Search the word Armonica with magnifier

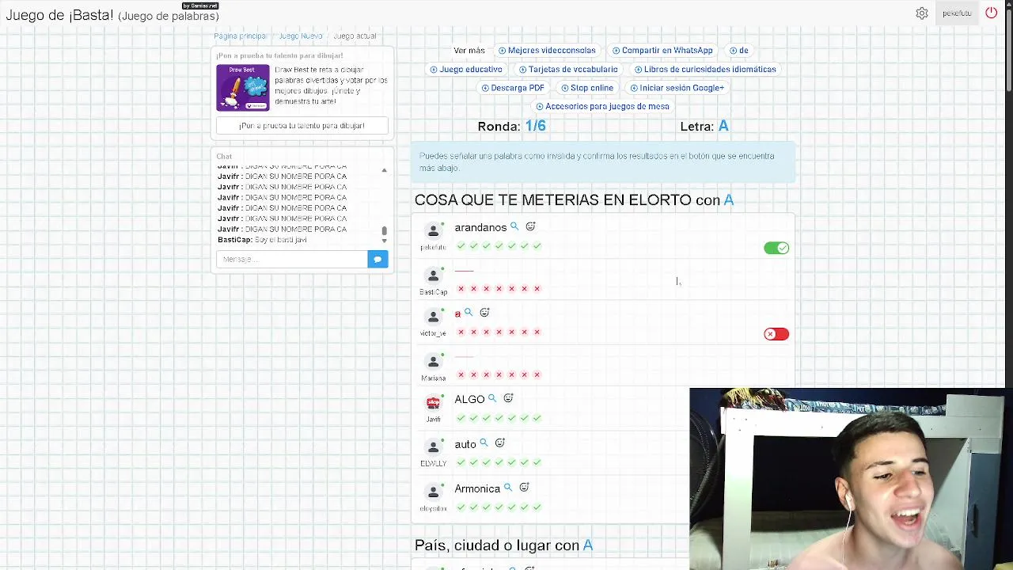click(507, 488)
